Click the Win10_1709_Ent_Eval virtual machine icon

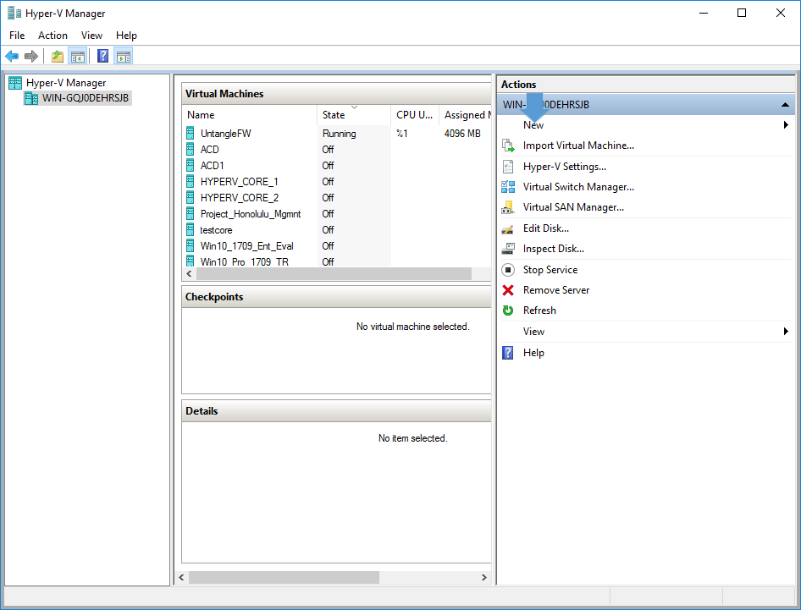click(x=190, y=246)
